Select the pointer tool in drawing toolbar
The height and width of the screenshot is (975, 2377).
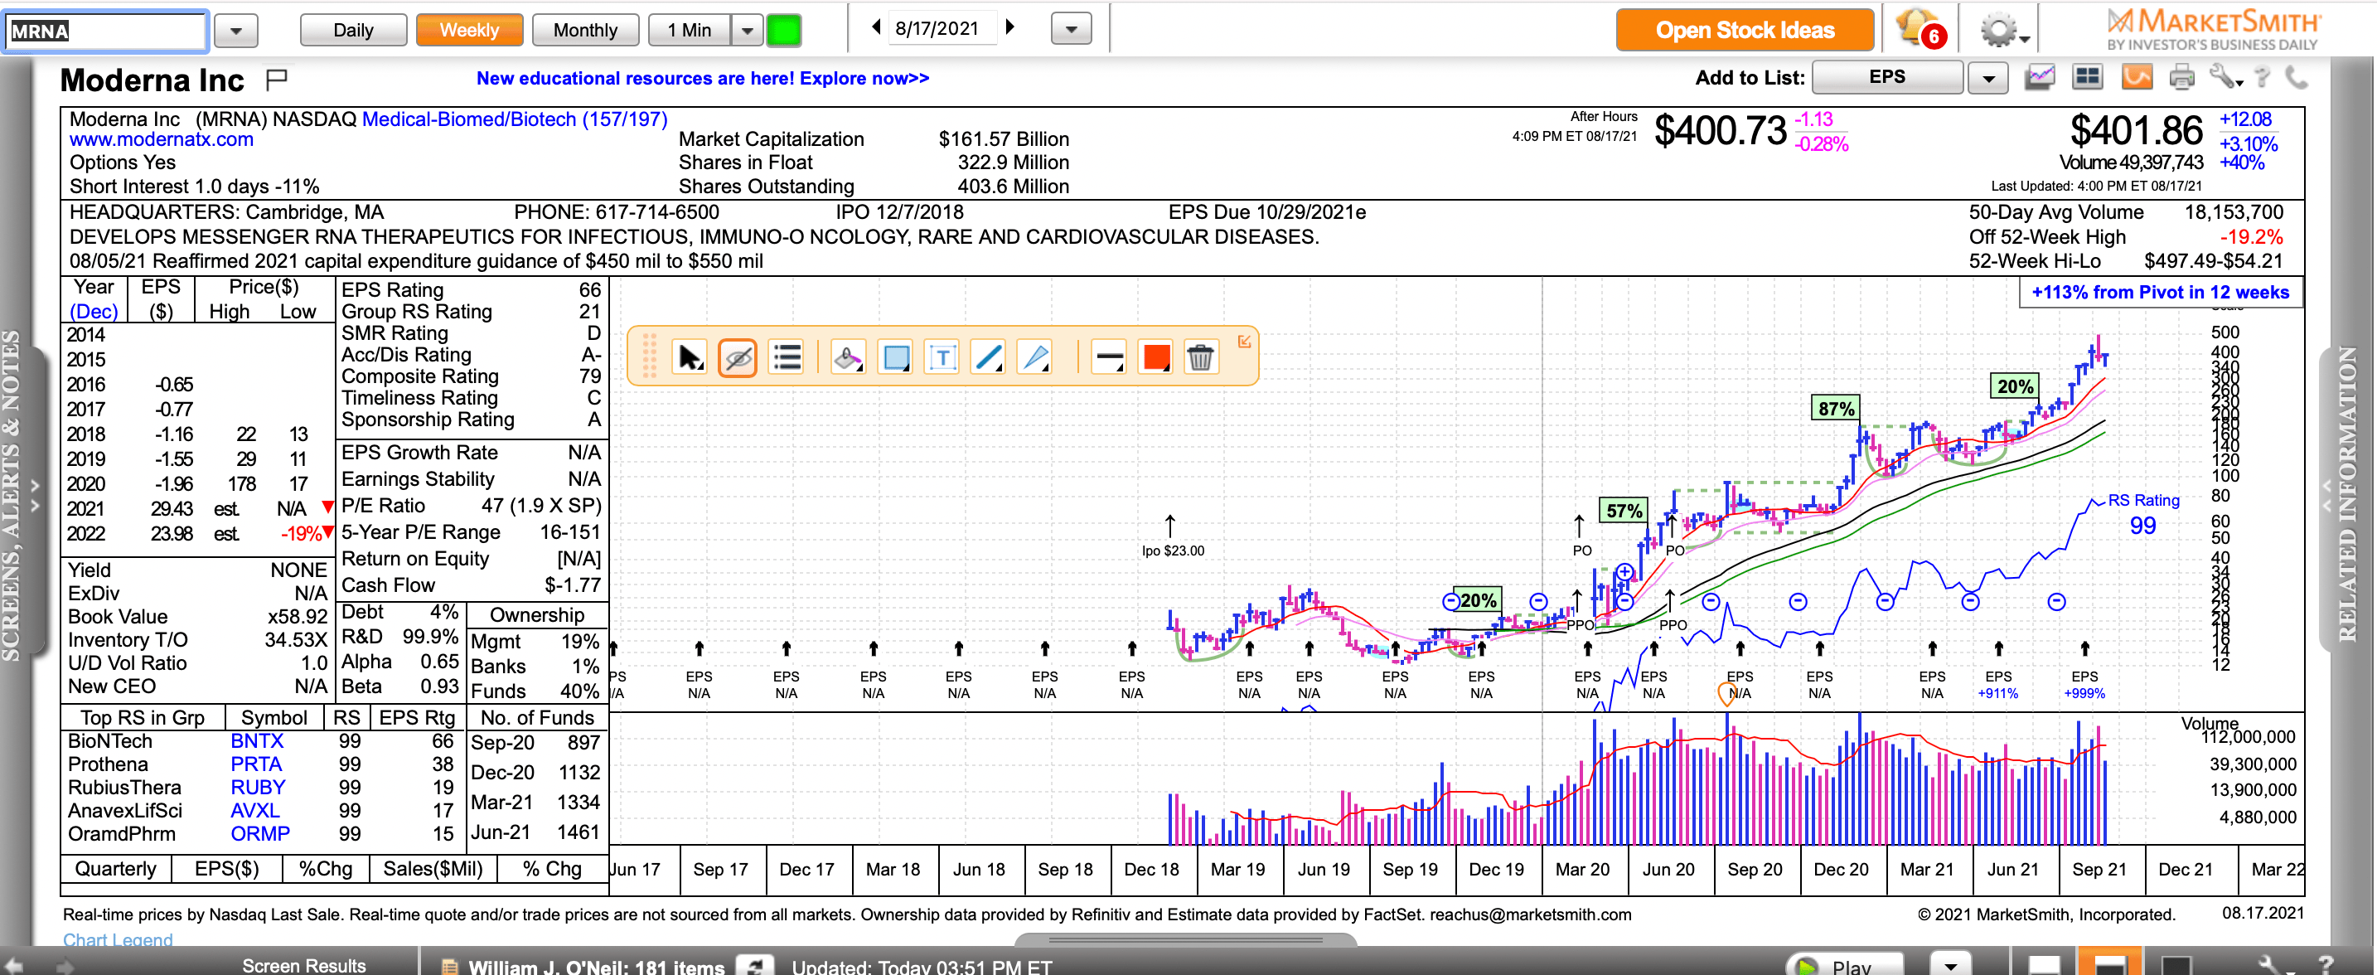pos(690,357)
